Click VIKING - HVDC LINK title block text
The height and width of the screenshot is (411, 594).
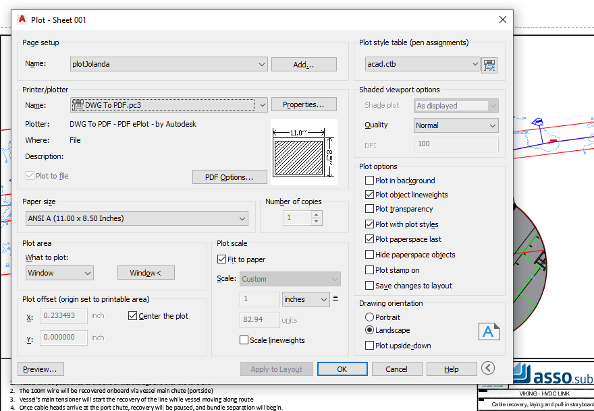point(544,393)
